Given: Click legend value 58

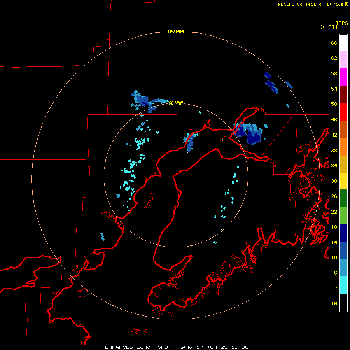Looking at the screenshot, I should [334, 73].
